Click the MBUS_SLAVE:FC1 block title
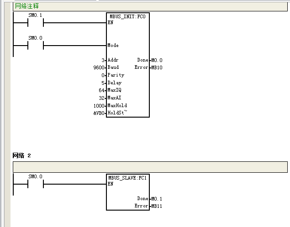The width and height of the screenshot is (290, 227). coord(127,178)
